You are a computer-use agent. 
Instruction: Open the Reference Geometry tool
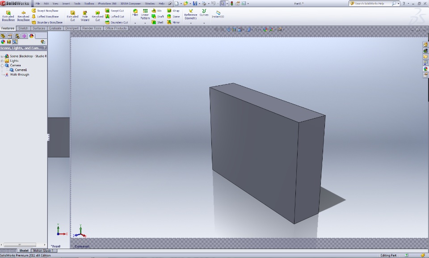pyautogui.click(x=191, y=14)
